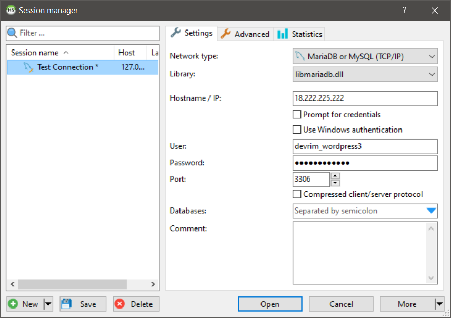Screen dimensions: 451x318
Task: Open the New button dropdown arrow
Action: [48, 304]
